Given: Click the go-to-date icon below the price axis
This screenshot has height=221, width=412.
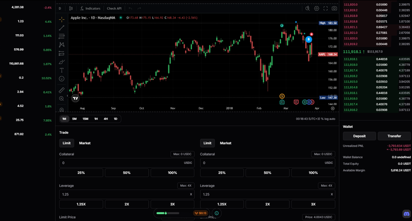Looking at the screenshot, I should pos(333,108).
